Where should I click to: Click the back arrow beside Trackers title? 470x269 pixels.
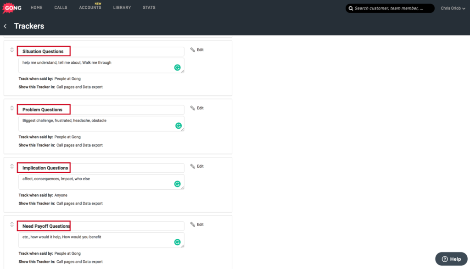(x=5, y=26)
